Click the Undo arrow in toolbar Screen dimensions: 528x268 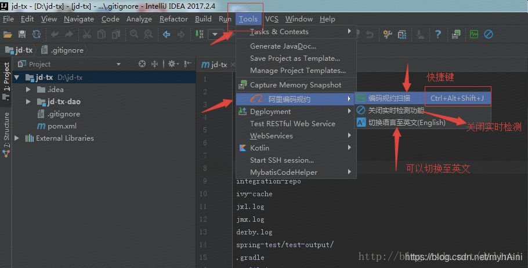click(55, 34)
